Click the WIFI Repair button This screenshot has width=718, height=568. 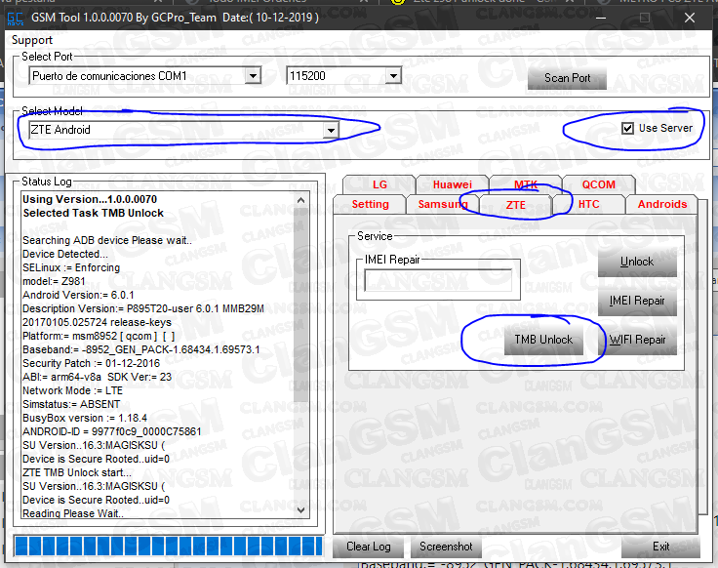pyautogui.click(x=637, y=340)
